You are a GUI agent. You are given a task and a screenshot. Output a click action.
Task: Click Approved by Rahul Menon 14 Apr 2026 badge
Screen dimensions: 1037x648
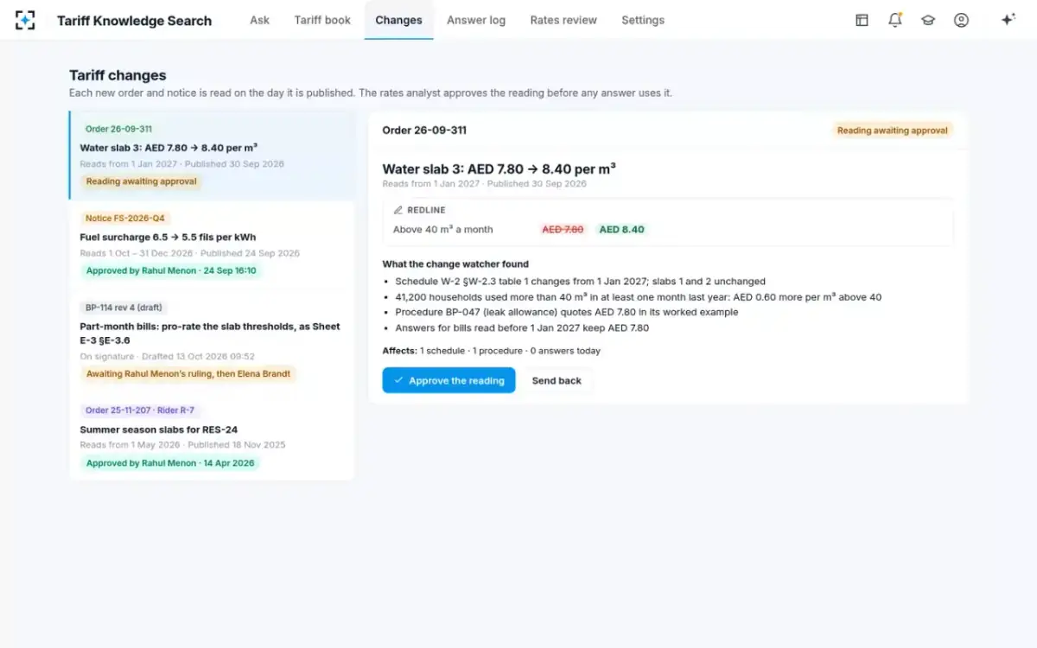[170, 463]
